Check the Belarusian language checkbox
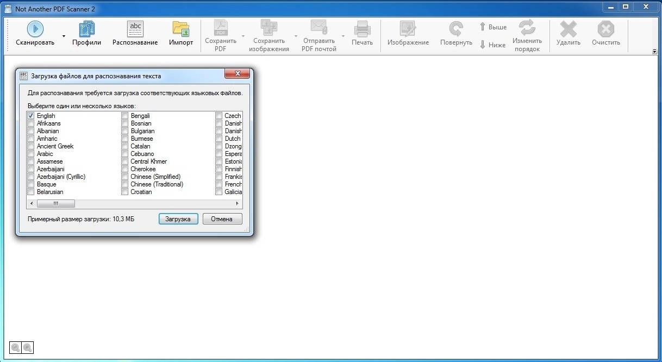 30,192
